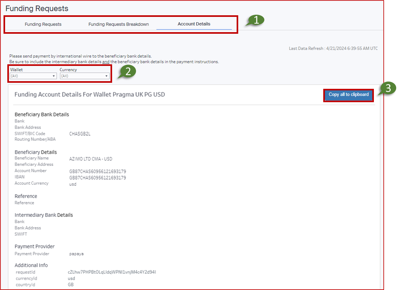Click the Funding Requests page heading

tap(37, 9)
